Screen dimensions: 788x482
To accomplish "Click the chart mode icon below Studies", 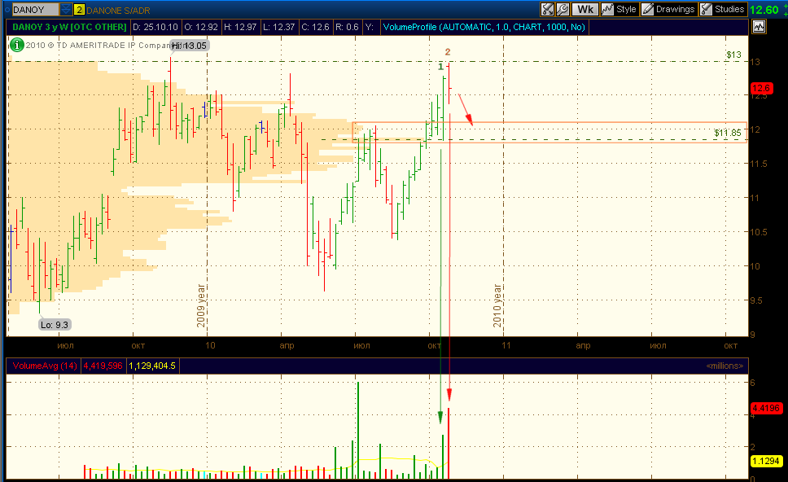I will click(759, 27).
